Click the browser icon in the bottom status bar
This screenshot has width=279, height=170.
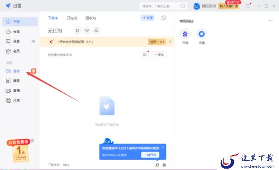[157, 165]
